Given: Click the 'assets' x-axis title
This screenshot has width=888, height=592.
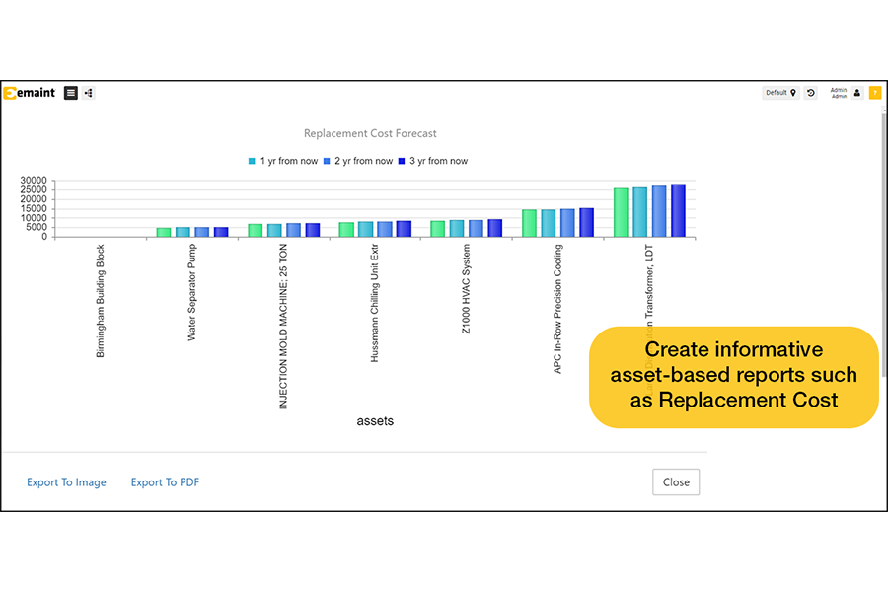Looking at the screenshot, I should pos(375,421).
